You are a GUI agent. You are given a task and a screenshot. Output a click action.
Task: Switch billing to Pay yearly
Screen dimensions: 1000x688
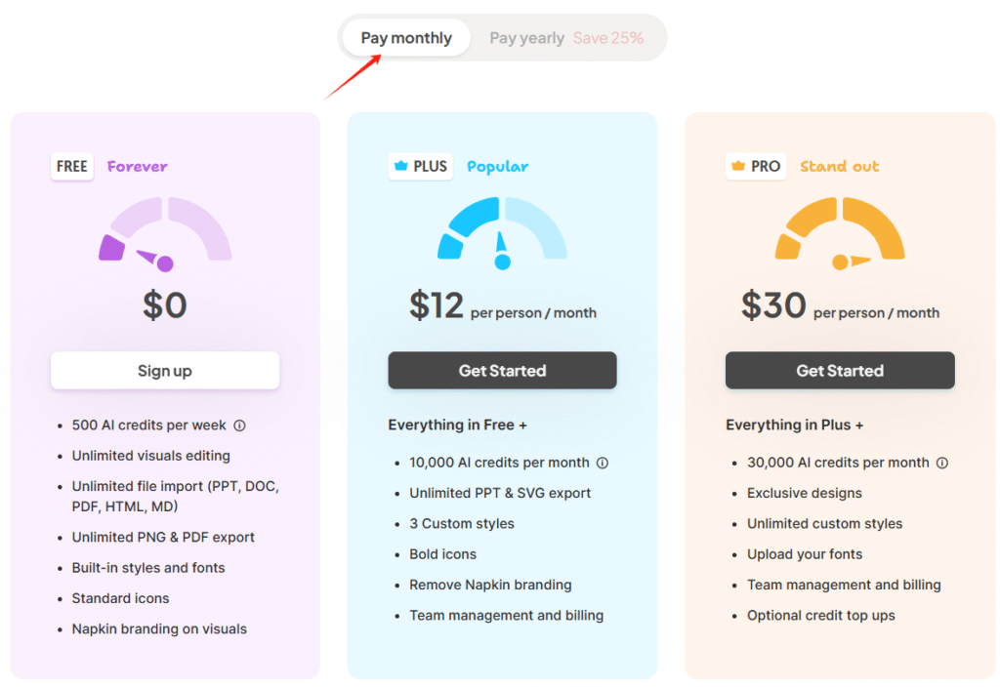(x=526, y=38)
